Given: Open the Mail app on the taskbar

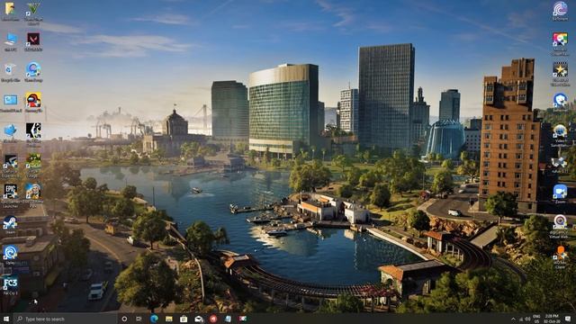Looking at the screenshot, I should pos(199,319).
